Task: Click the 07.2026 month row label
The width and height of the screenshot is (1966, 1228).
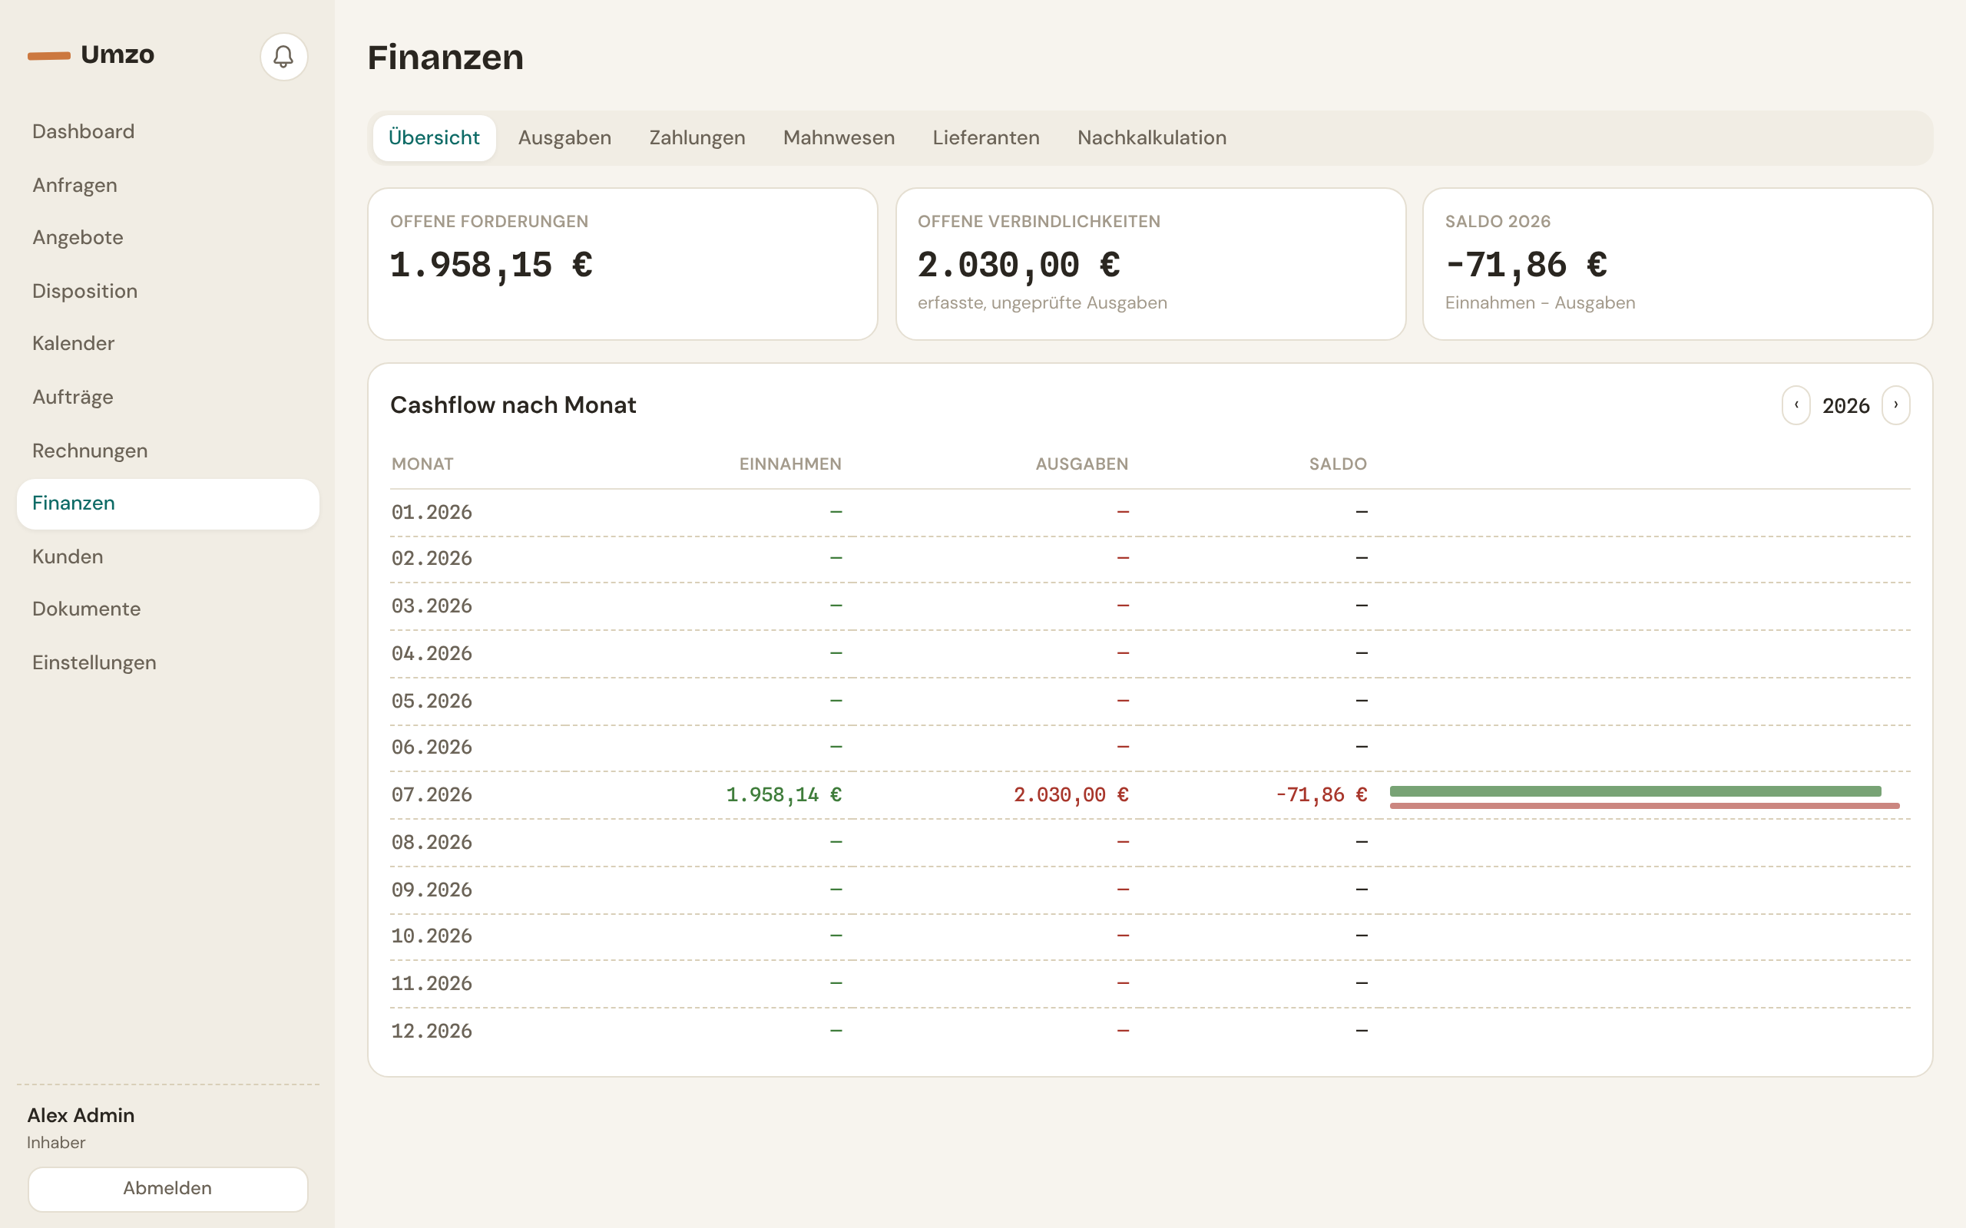Action: [x=432, y=795]
